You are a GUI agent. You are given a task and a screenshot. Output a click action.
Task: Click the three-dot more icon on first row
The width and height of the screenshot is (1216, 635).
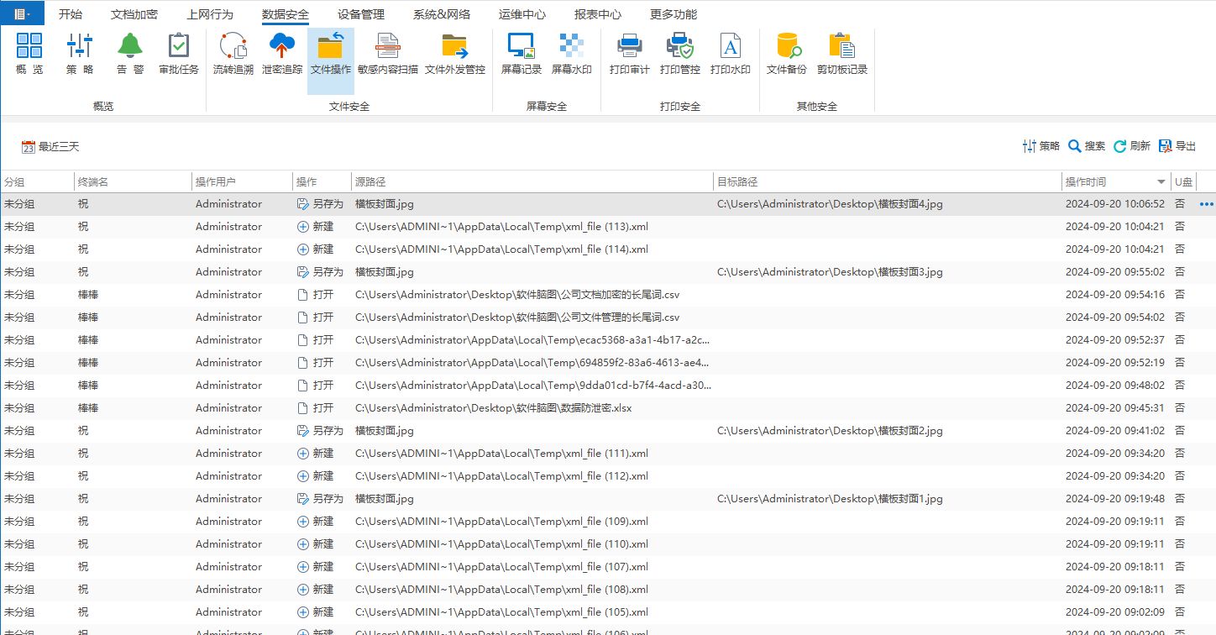click(x=1207, y=204)
